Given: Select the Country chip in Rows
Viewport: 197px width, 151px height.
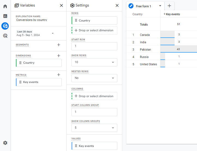Looking at the screenshot, I should coord(94,20).
